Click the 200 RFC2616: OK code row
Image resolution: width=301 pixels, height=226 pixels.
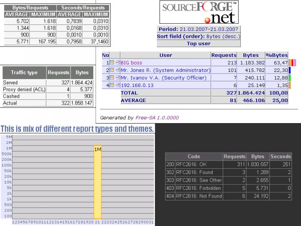[228, 164]
